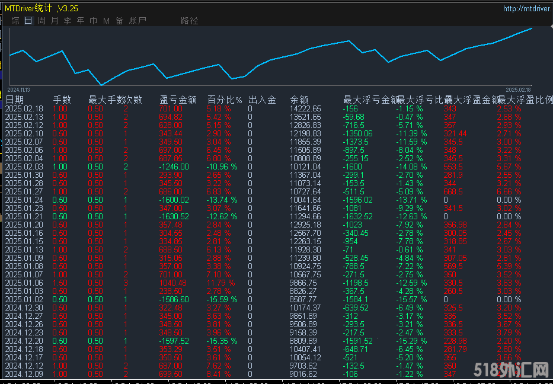Viewport: 553px width, 384px height.
Task: Click the 路径 path button
Action: [x=190, y=21]
